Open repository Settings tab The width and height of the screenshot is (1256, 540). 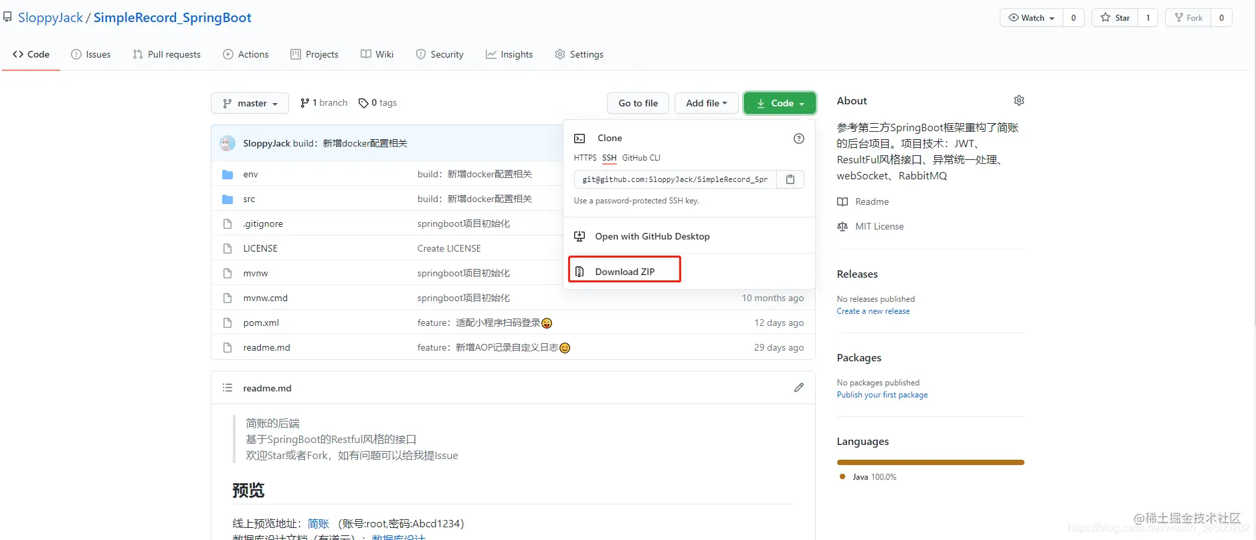coord(579,54)
